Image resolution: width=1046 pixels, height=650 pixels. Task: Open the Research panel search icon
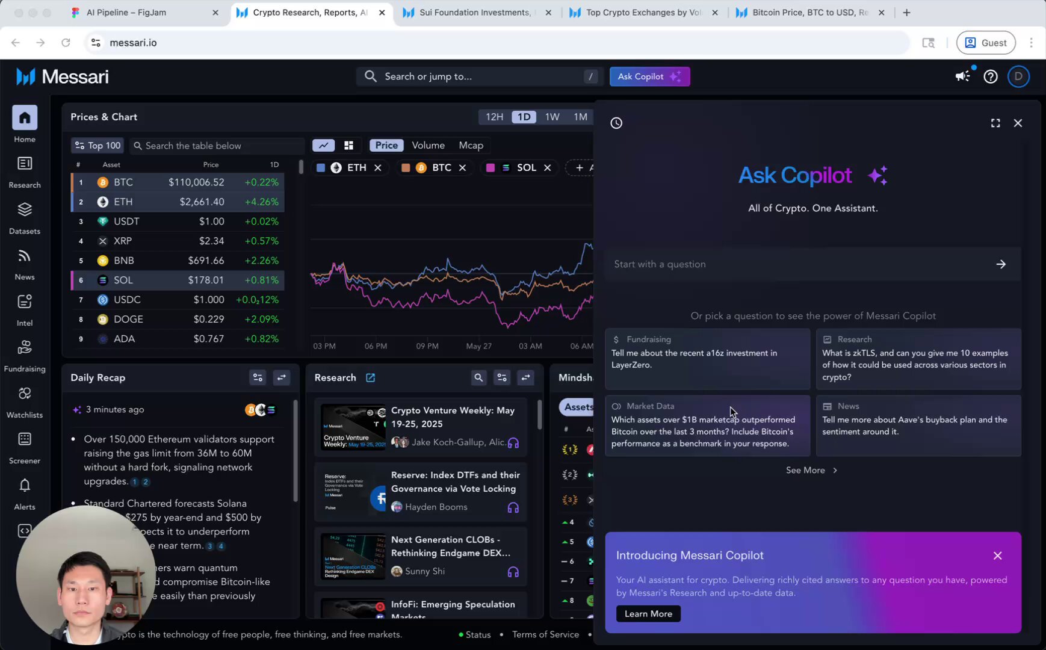[478, 377]
